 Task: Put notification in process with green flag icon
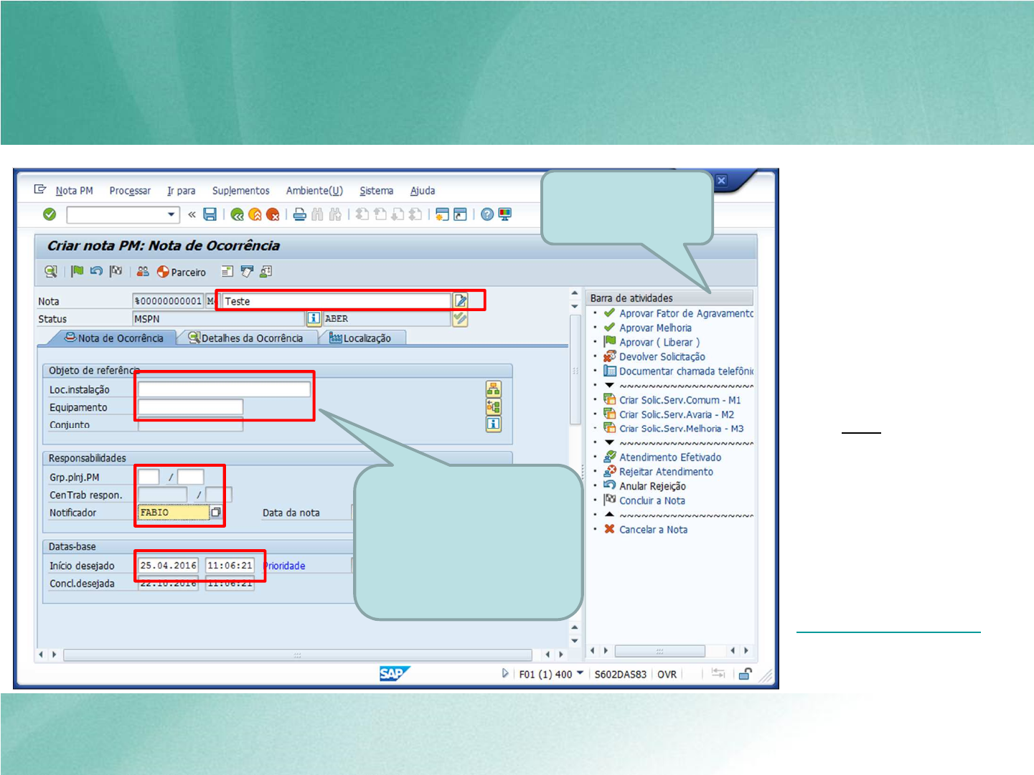click(77, 272)
